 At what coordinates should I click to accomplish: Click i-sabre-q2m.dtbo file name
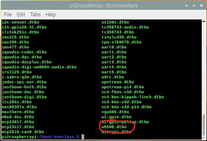pos(22,77)
